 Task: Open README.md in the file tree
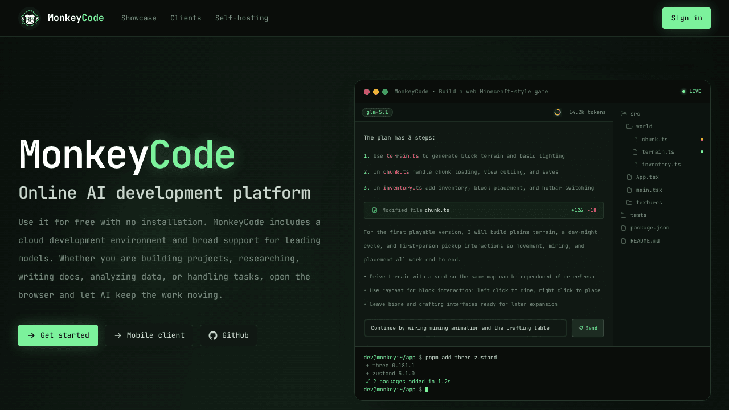(662, 241)
